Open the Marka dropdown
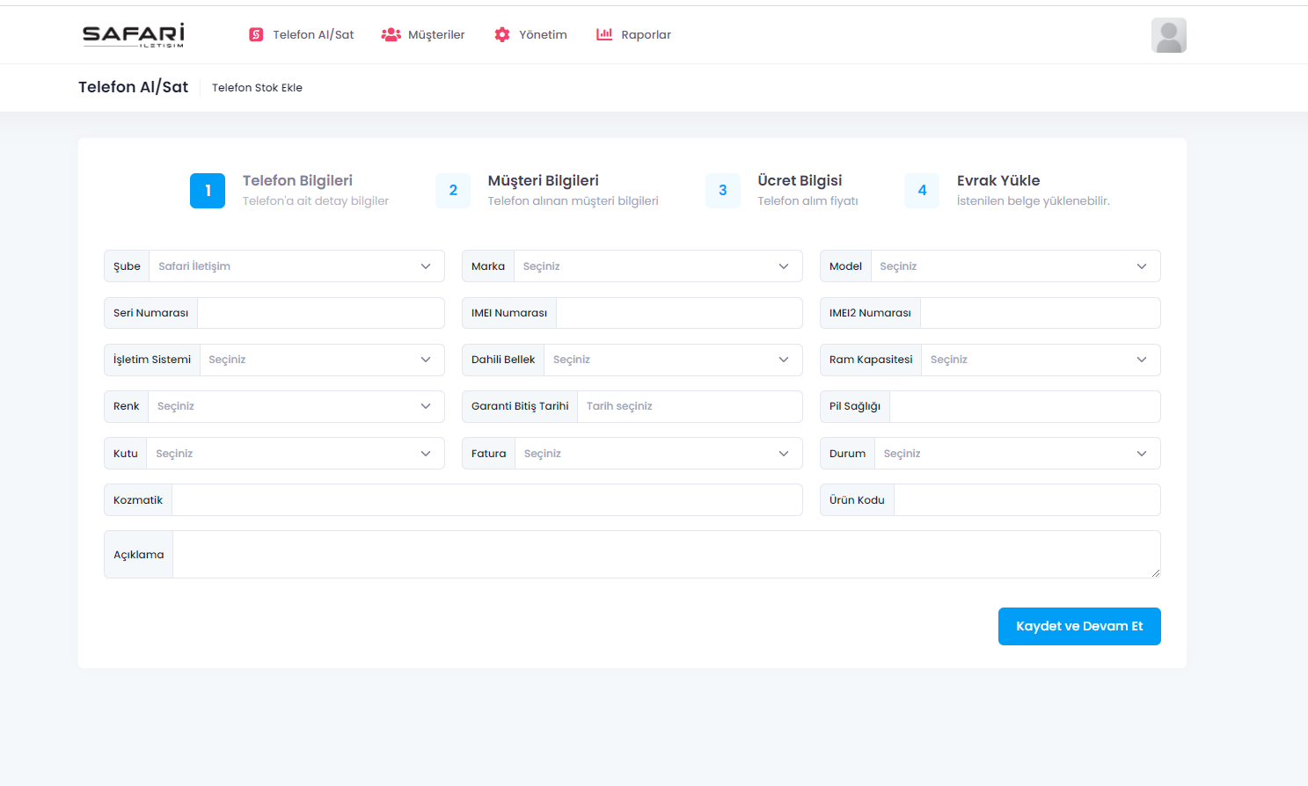 658,266
